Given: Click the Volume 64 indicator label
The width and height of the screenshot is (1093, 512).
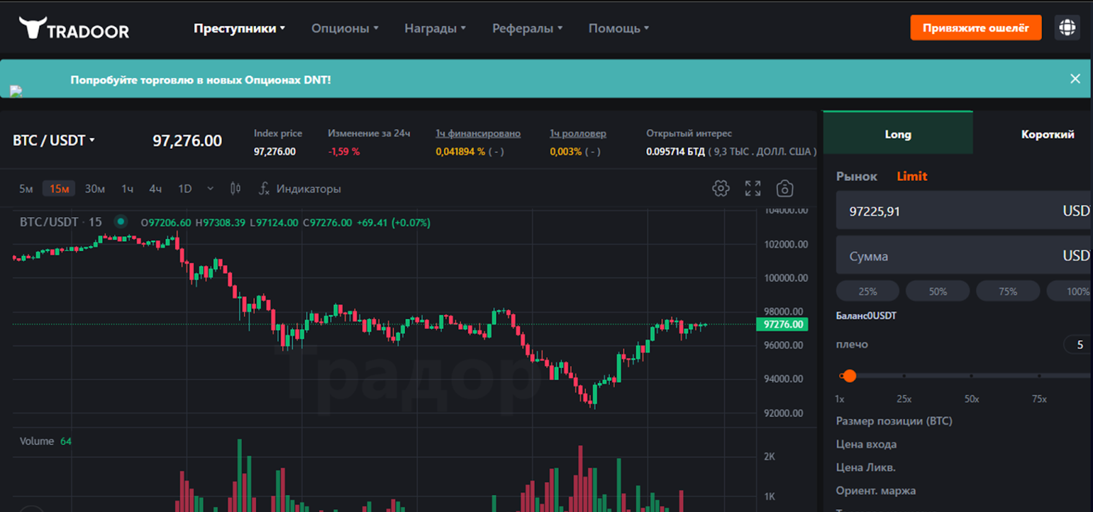Looking at the screenshot, I should (45, 441).
